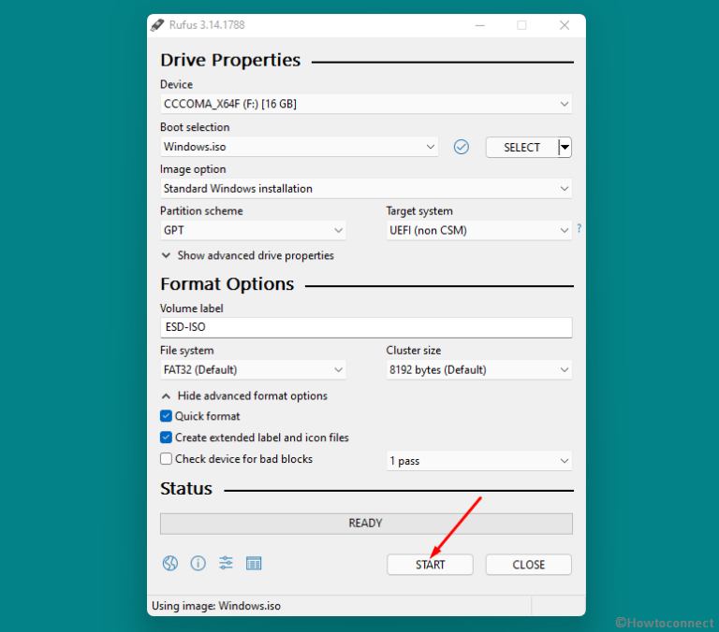Uncheck Create extended label and icon files

coord(166,438)
